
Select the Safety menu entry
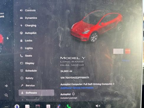coord(27,78)
